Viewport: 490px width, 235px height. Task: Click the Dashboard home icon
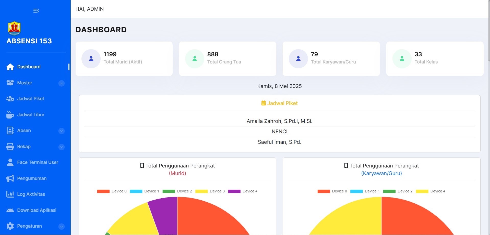10,67
